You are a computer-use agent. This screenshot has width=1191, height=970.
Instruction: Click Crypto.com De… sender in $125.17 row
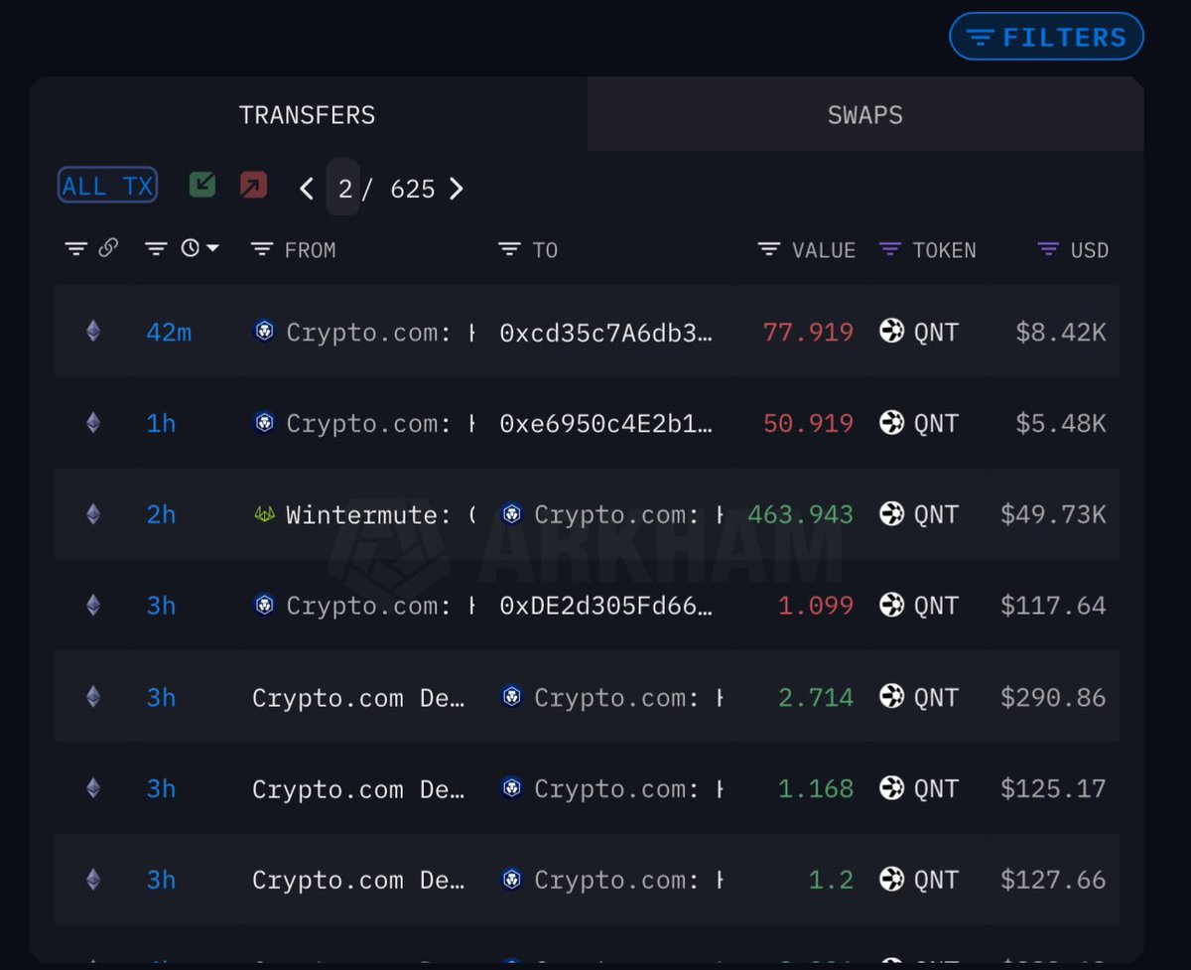click(x=358, y=788)
